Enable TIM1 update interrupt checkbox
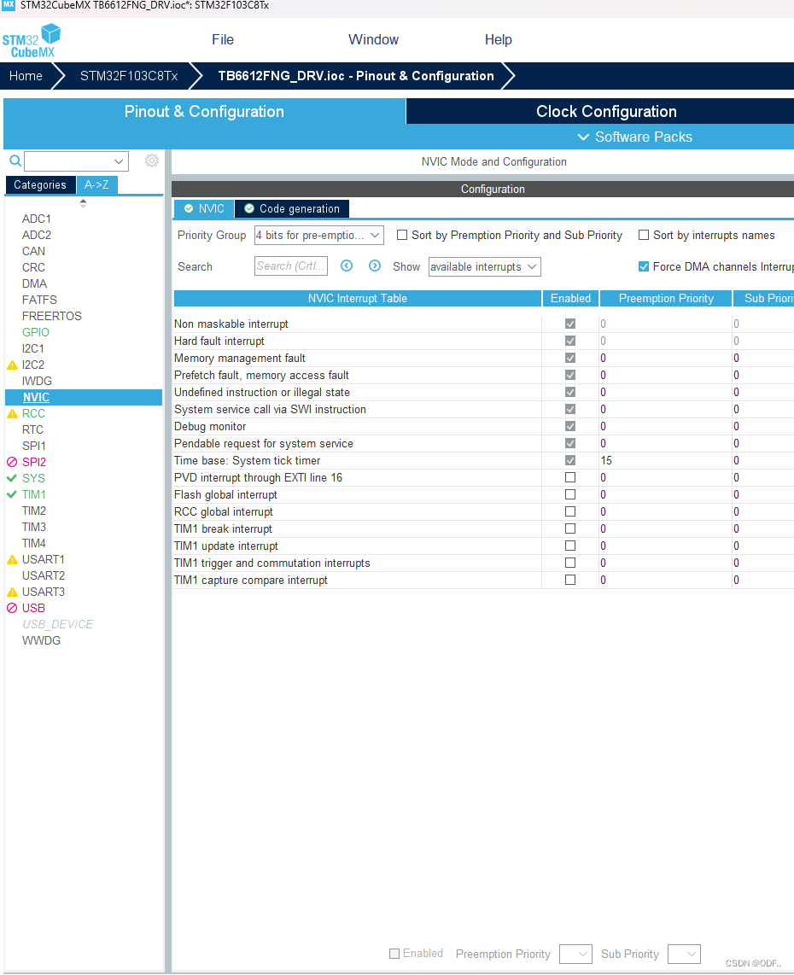 coord(570,546)
